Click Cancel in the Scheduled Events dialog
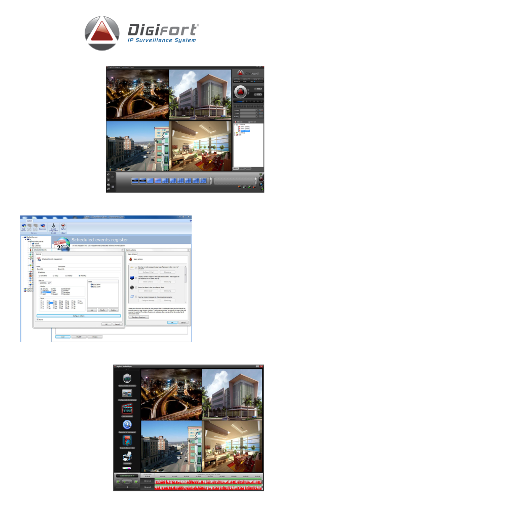Screen dimensions: 507x507 tap(118, 324)
